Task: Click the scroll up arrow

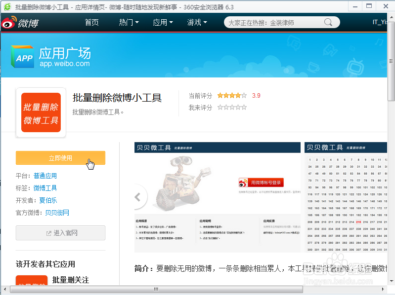Action: pyautogui.click(x=391, y=17)
